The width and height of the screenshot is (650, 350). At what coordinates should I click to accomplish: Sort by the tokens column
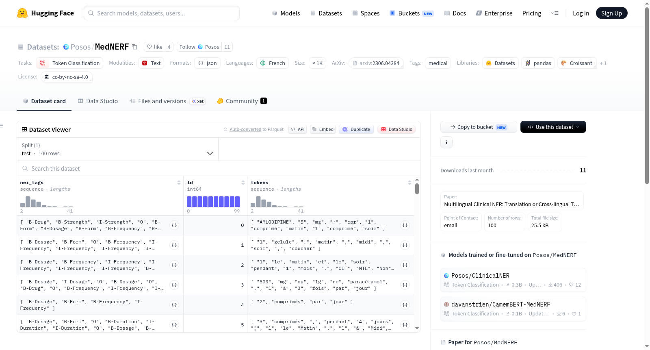coord(409,183)
